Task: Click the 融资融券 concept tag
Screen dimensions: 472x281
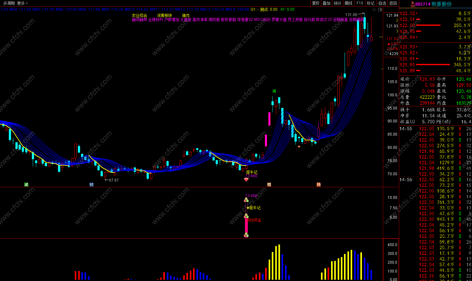Action: 139,20
